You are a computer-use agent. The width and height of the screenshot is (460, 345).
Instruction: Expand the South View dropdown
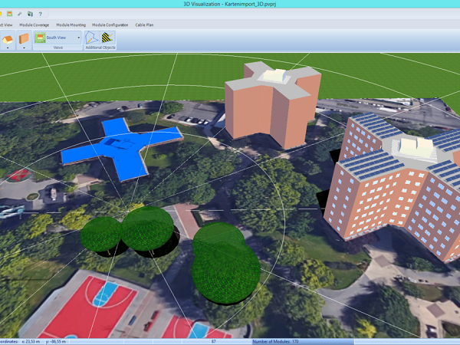(77, 36)
